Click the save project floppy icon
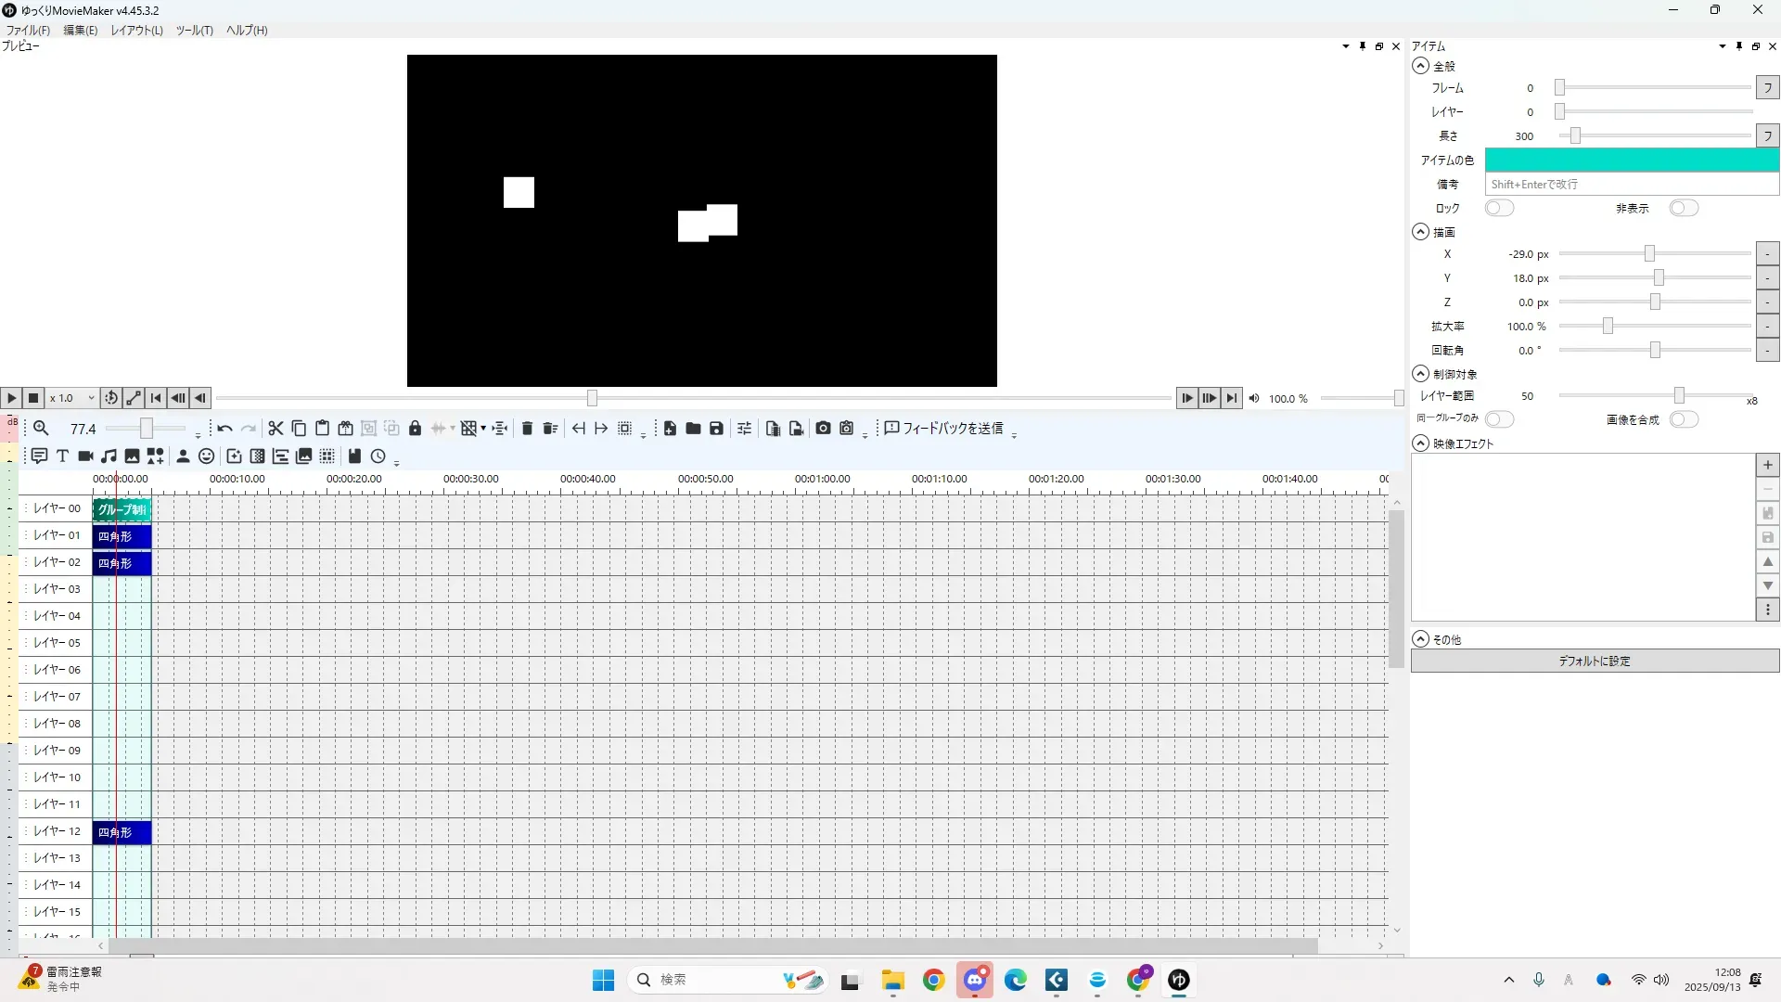Image resolution: width=1781 pixels, height=1002 pixels. [716, 428]
